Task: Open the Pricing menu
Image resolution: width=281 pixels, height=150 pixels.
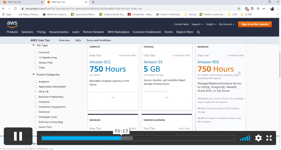Action: [x=41, y=32]
